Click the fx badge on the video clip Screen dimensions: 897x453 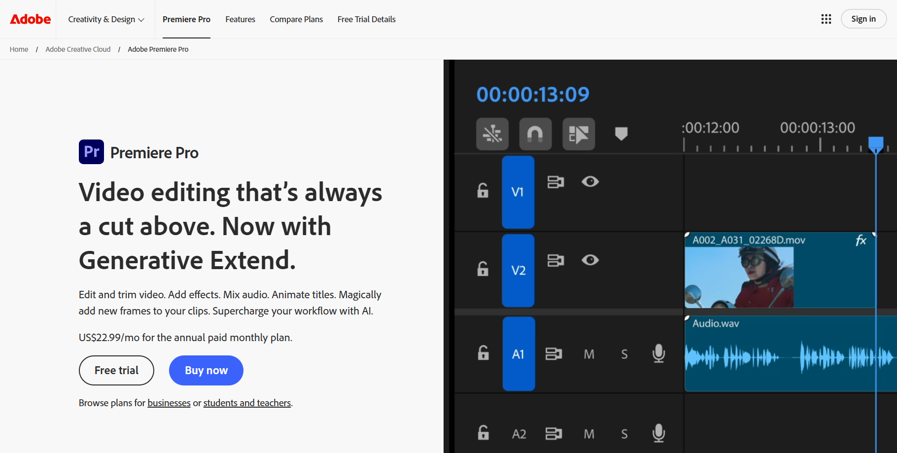861,240
